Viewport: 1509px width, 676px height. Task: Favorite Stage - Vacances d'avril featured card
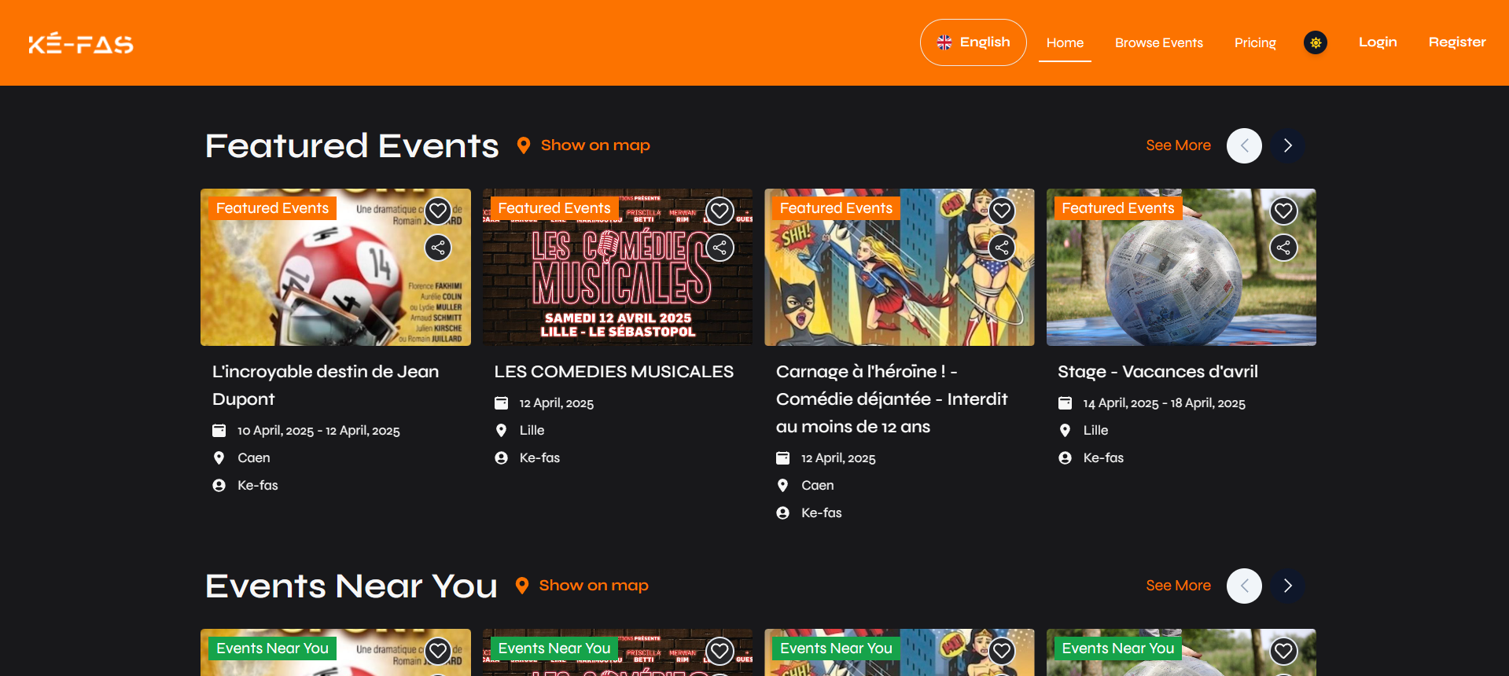1283,210
